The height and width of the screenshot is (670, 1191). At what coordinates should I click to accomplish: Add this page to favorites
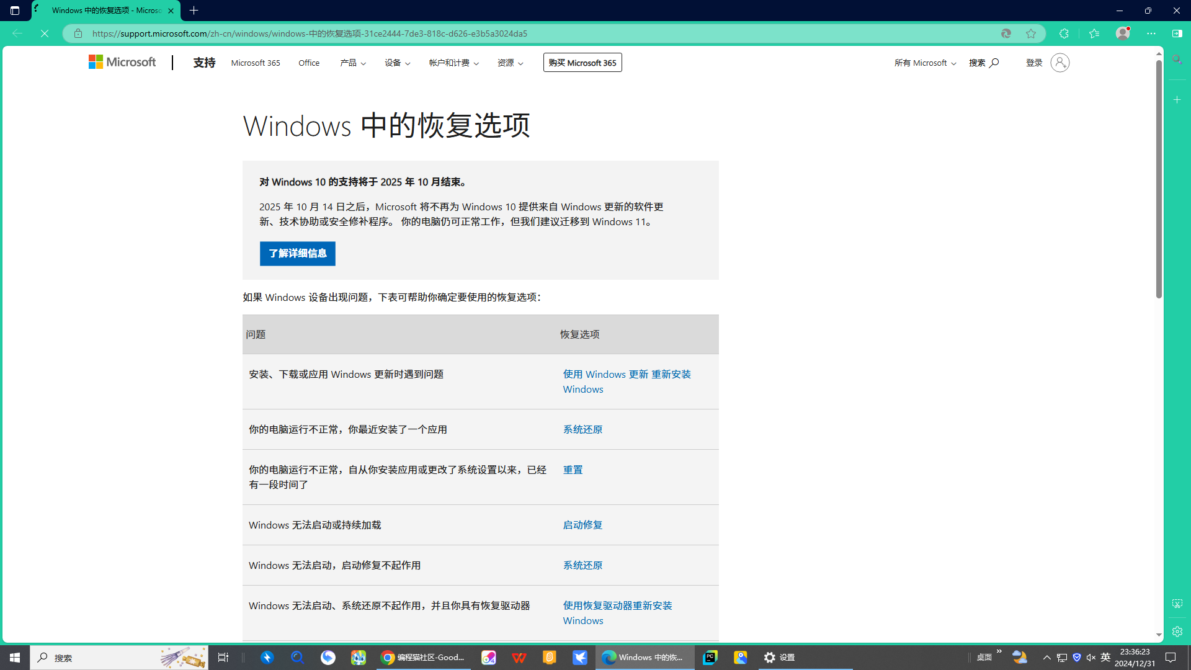1031,33
